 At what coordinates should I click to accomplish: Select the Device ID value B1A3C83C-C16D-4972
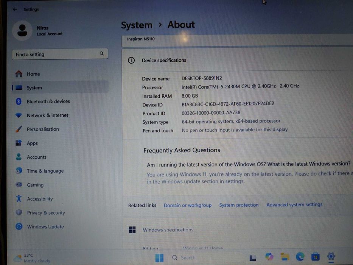coord(228,104)
